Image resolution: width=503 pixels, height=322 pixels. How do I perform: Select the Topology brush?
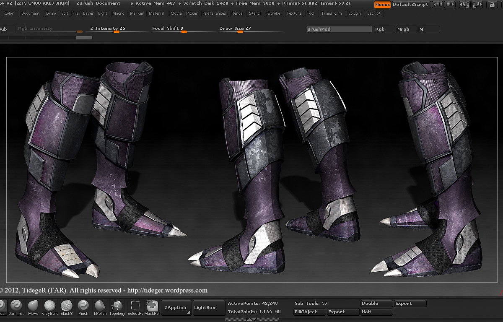tap(117, 307)
